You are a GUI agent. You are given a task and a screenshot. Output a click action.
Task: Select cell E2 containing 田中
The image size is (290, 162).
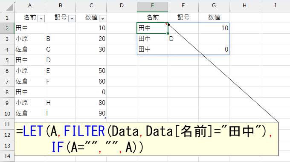[x=152, y=28]
